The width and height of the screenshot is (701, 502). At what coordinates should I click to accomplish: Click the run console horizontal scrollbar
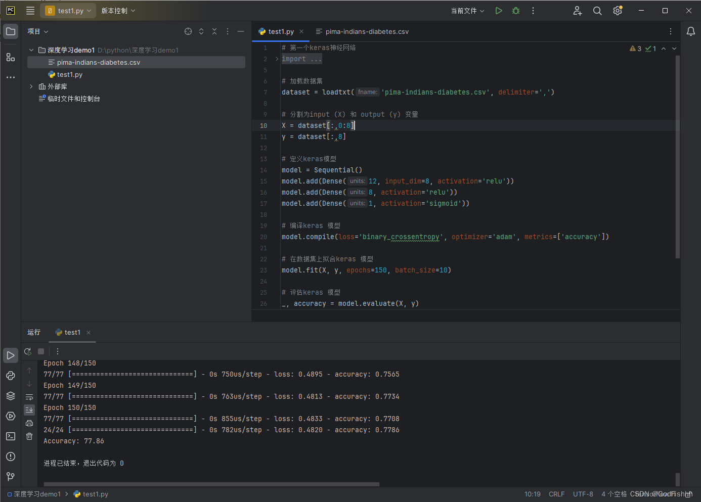click(211, 484)
